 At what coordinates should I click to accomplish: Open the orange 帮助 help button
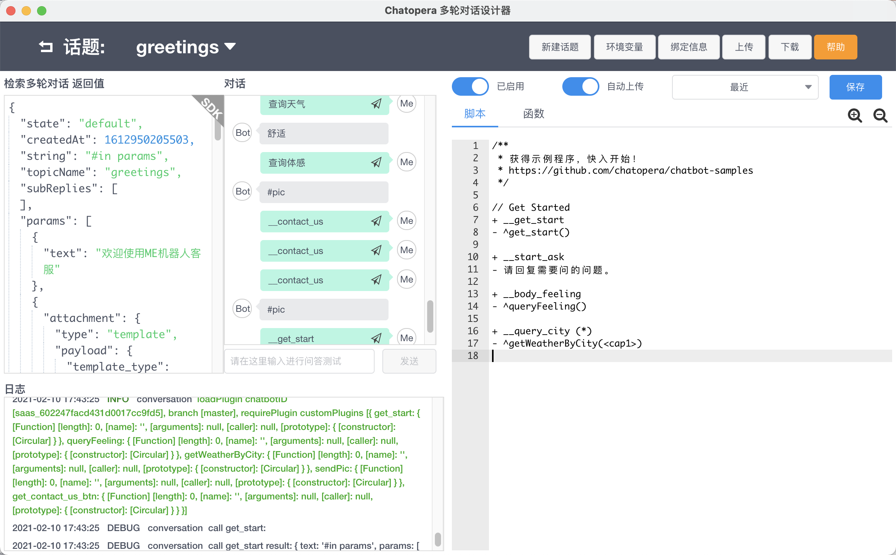[835, 47]
